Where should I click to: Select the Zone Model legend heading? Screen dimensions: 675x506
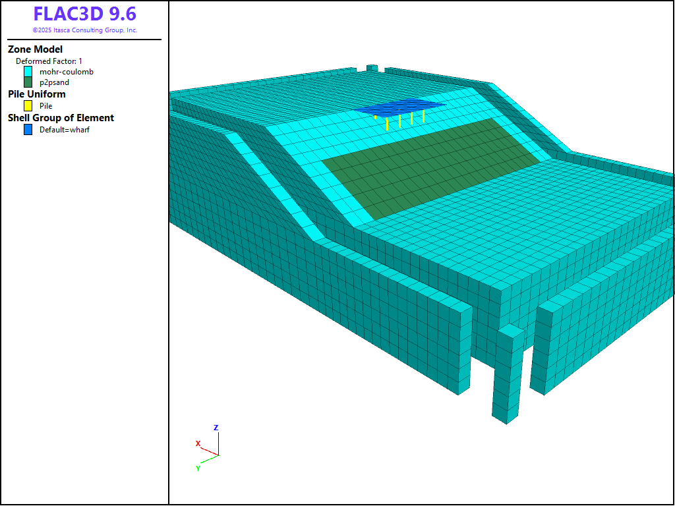click(x=35, y=49)
